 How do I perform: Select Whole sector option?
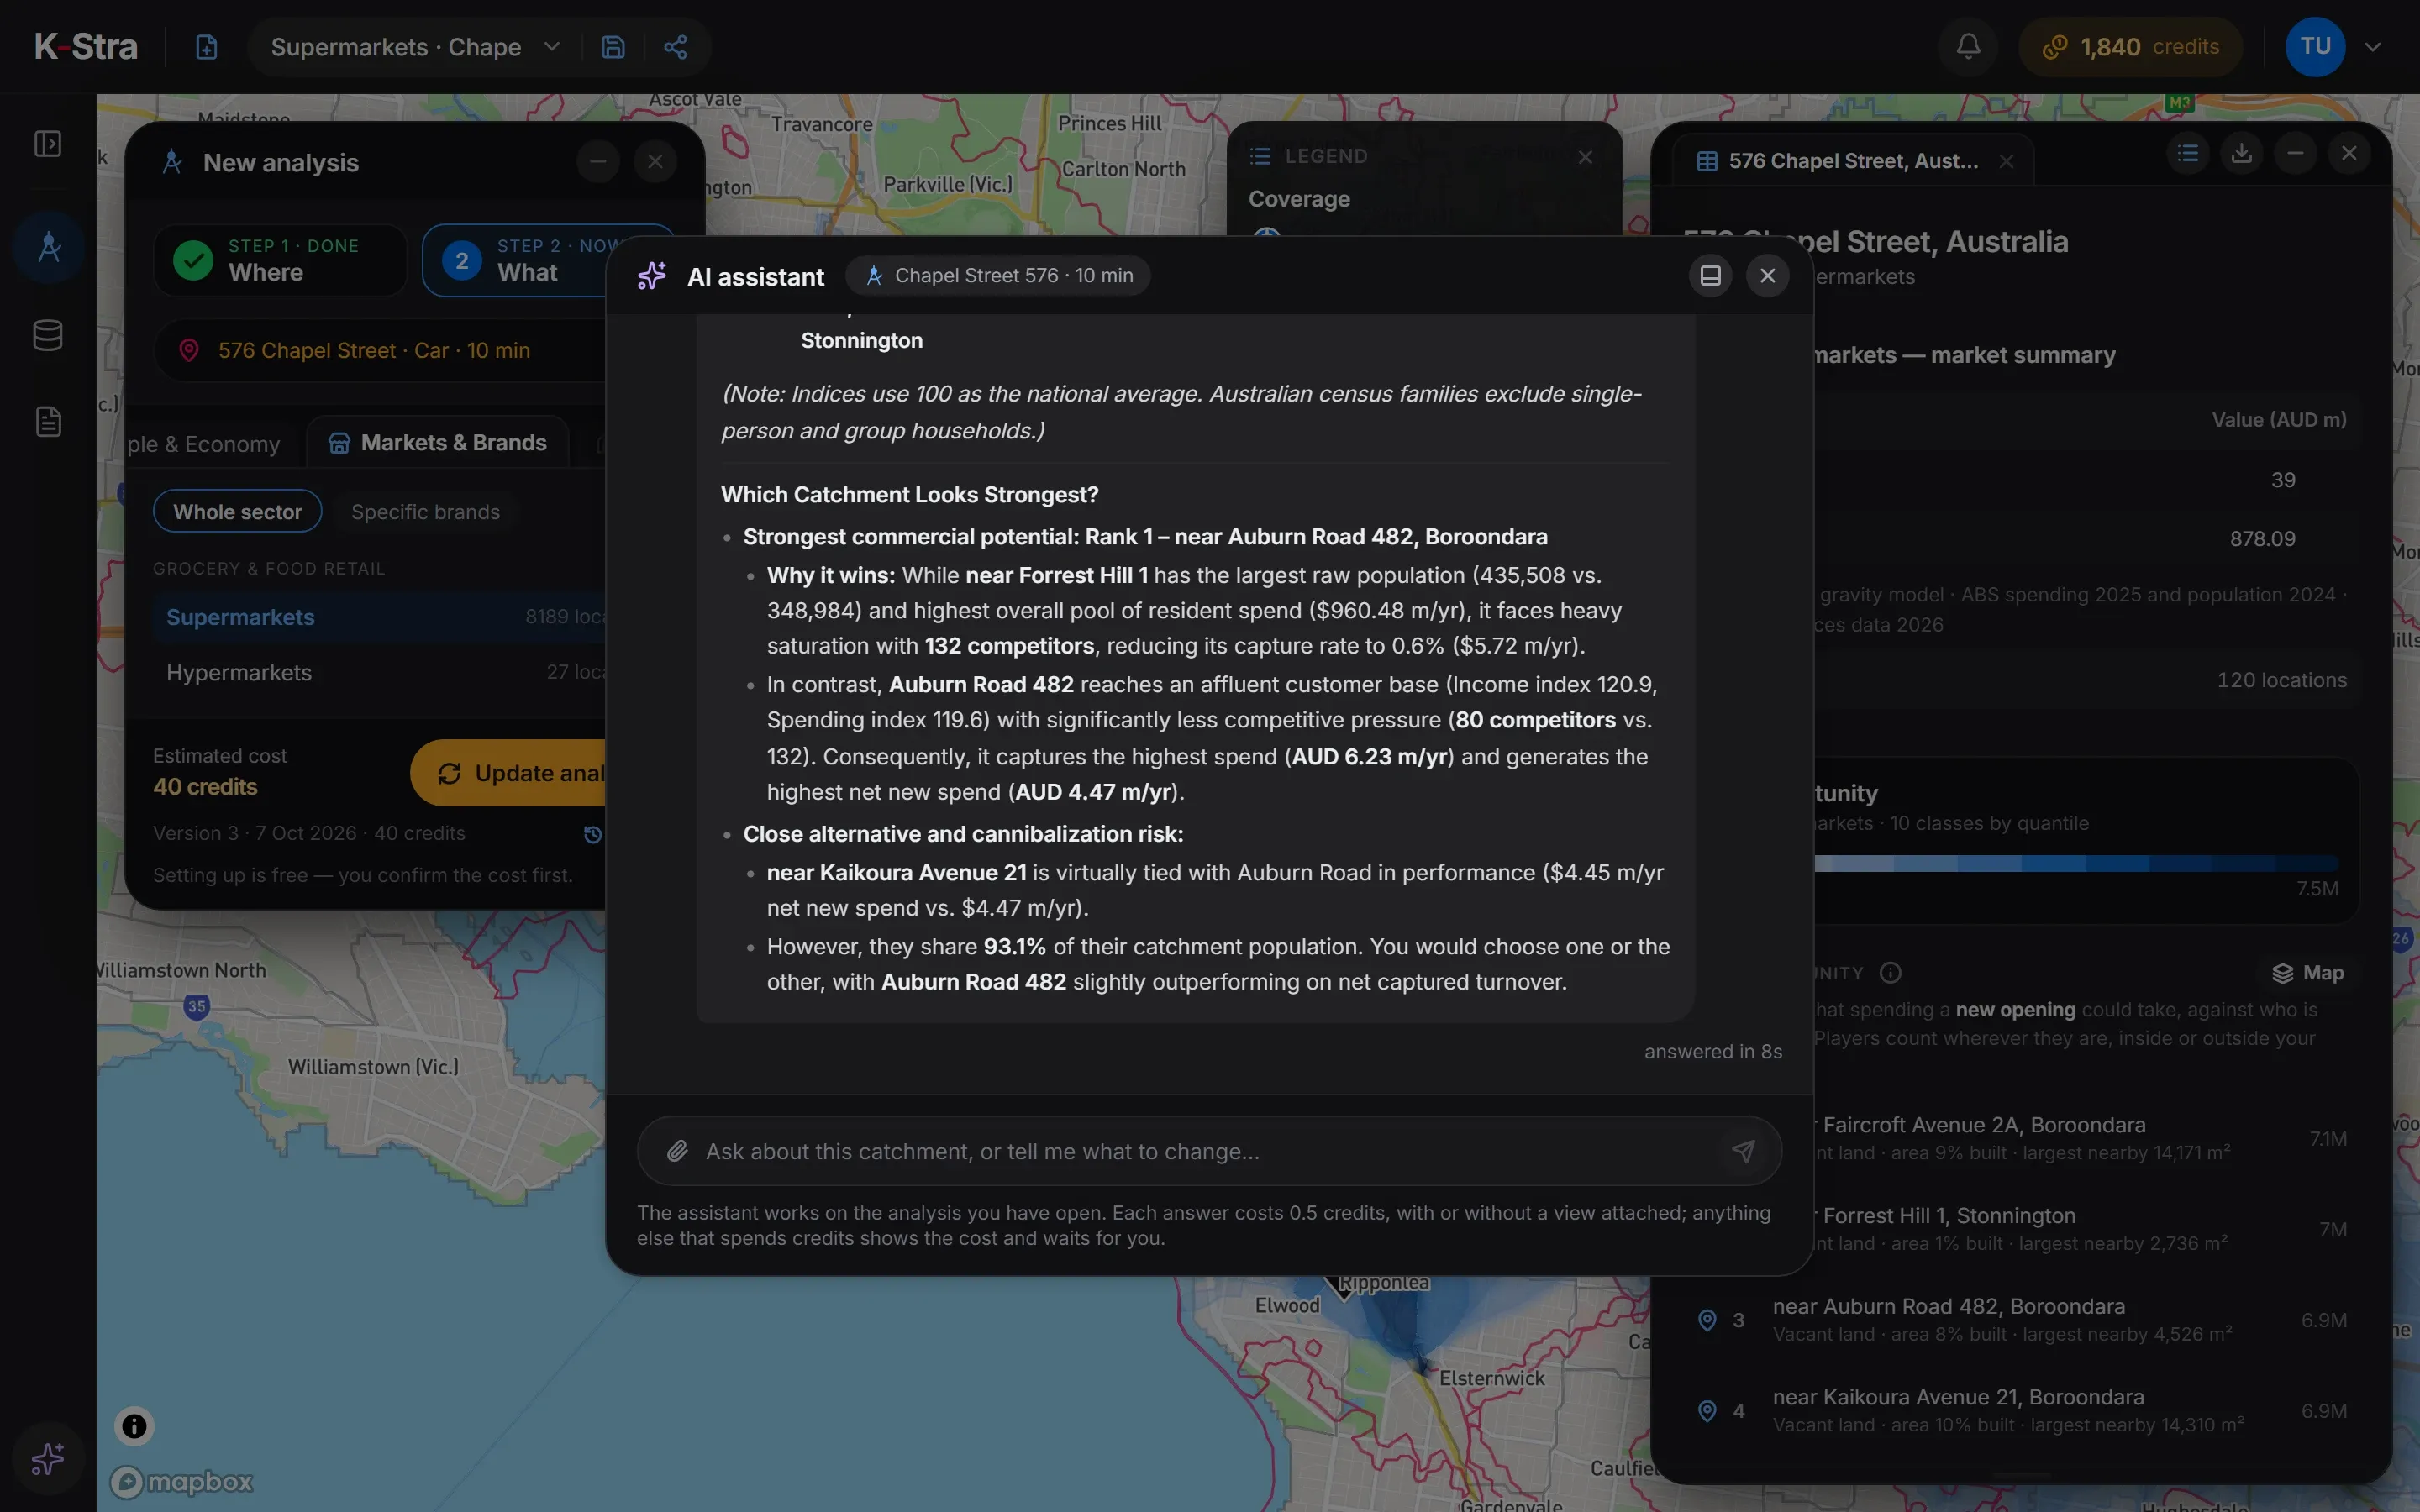[x=237, y=511]
